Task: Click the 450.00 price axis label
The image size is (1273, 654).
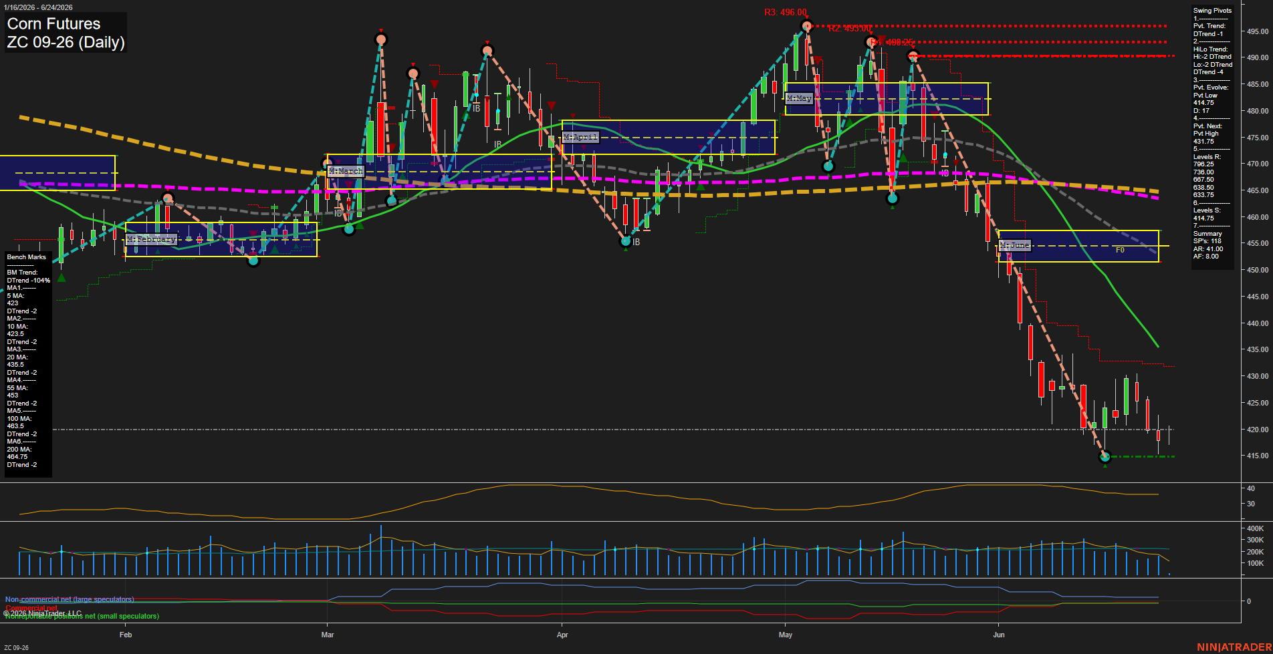Action: 1257,270
